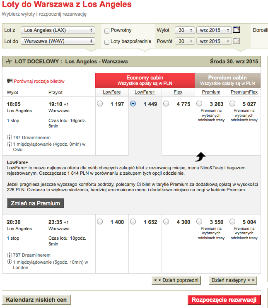Click info icon for Oslo międzylądowanie
Viewport: 268px width, 308px height.
[x=9, y=144]
